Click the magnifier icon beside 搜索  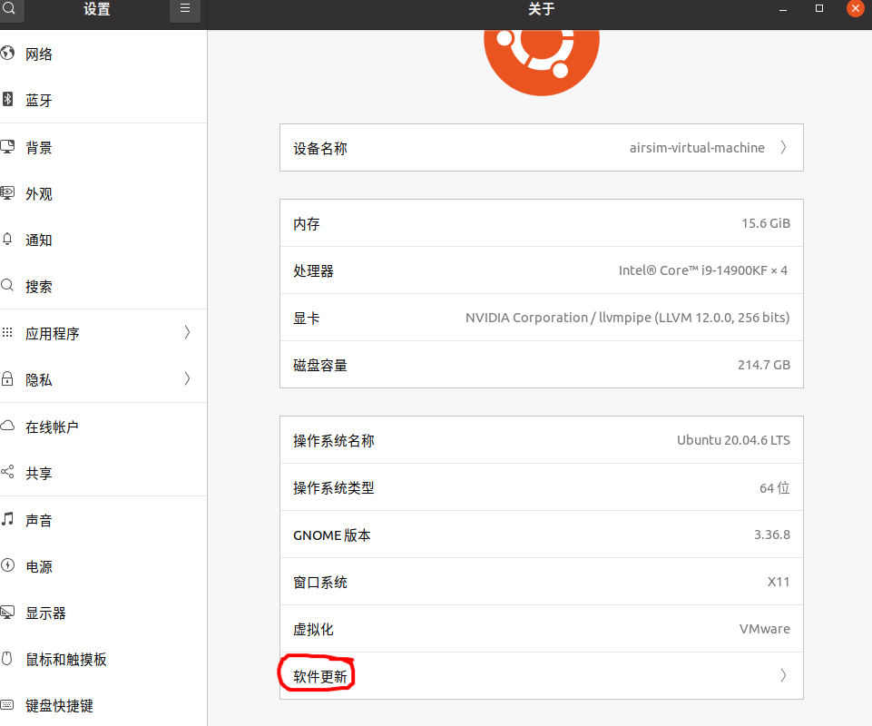7,285
